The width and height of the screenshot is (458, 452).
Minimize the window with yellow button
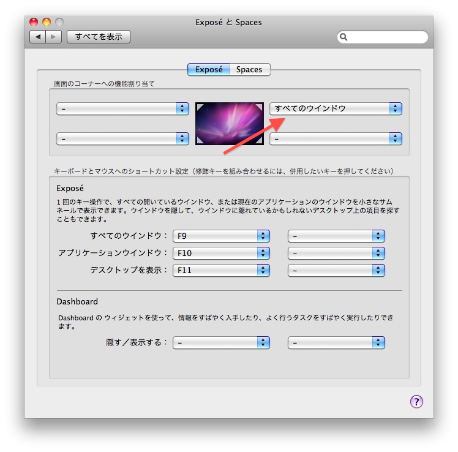tap(47, 22)
